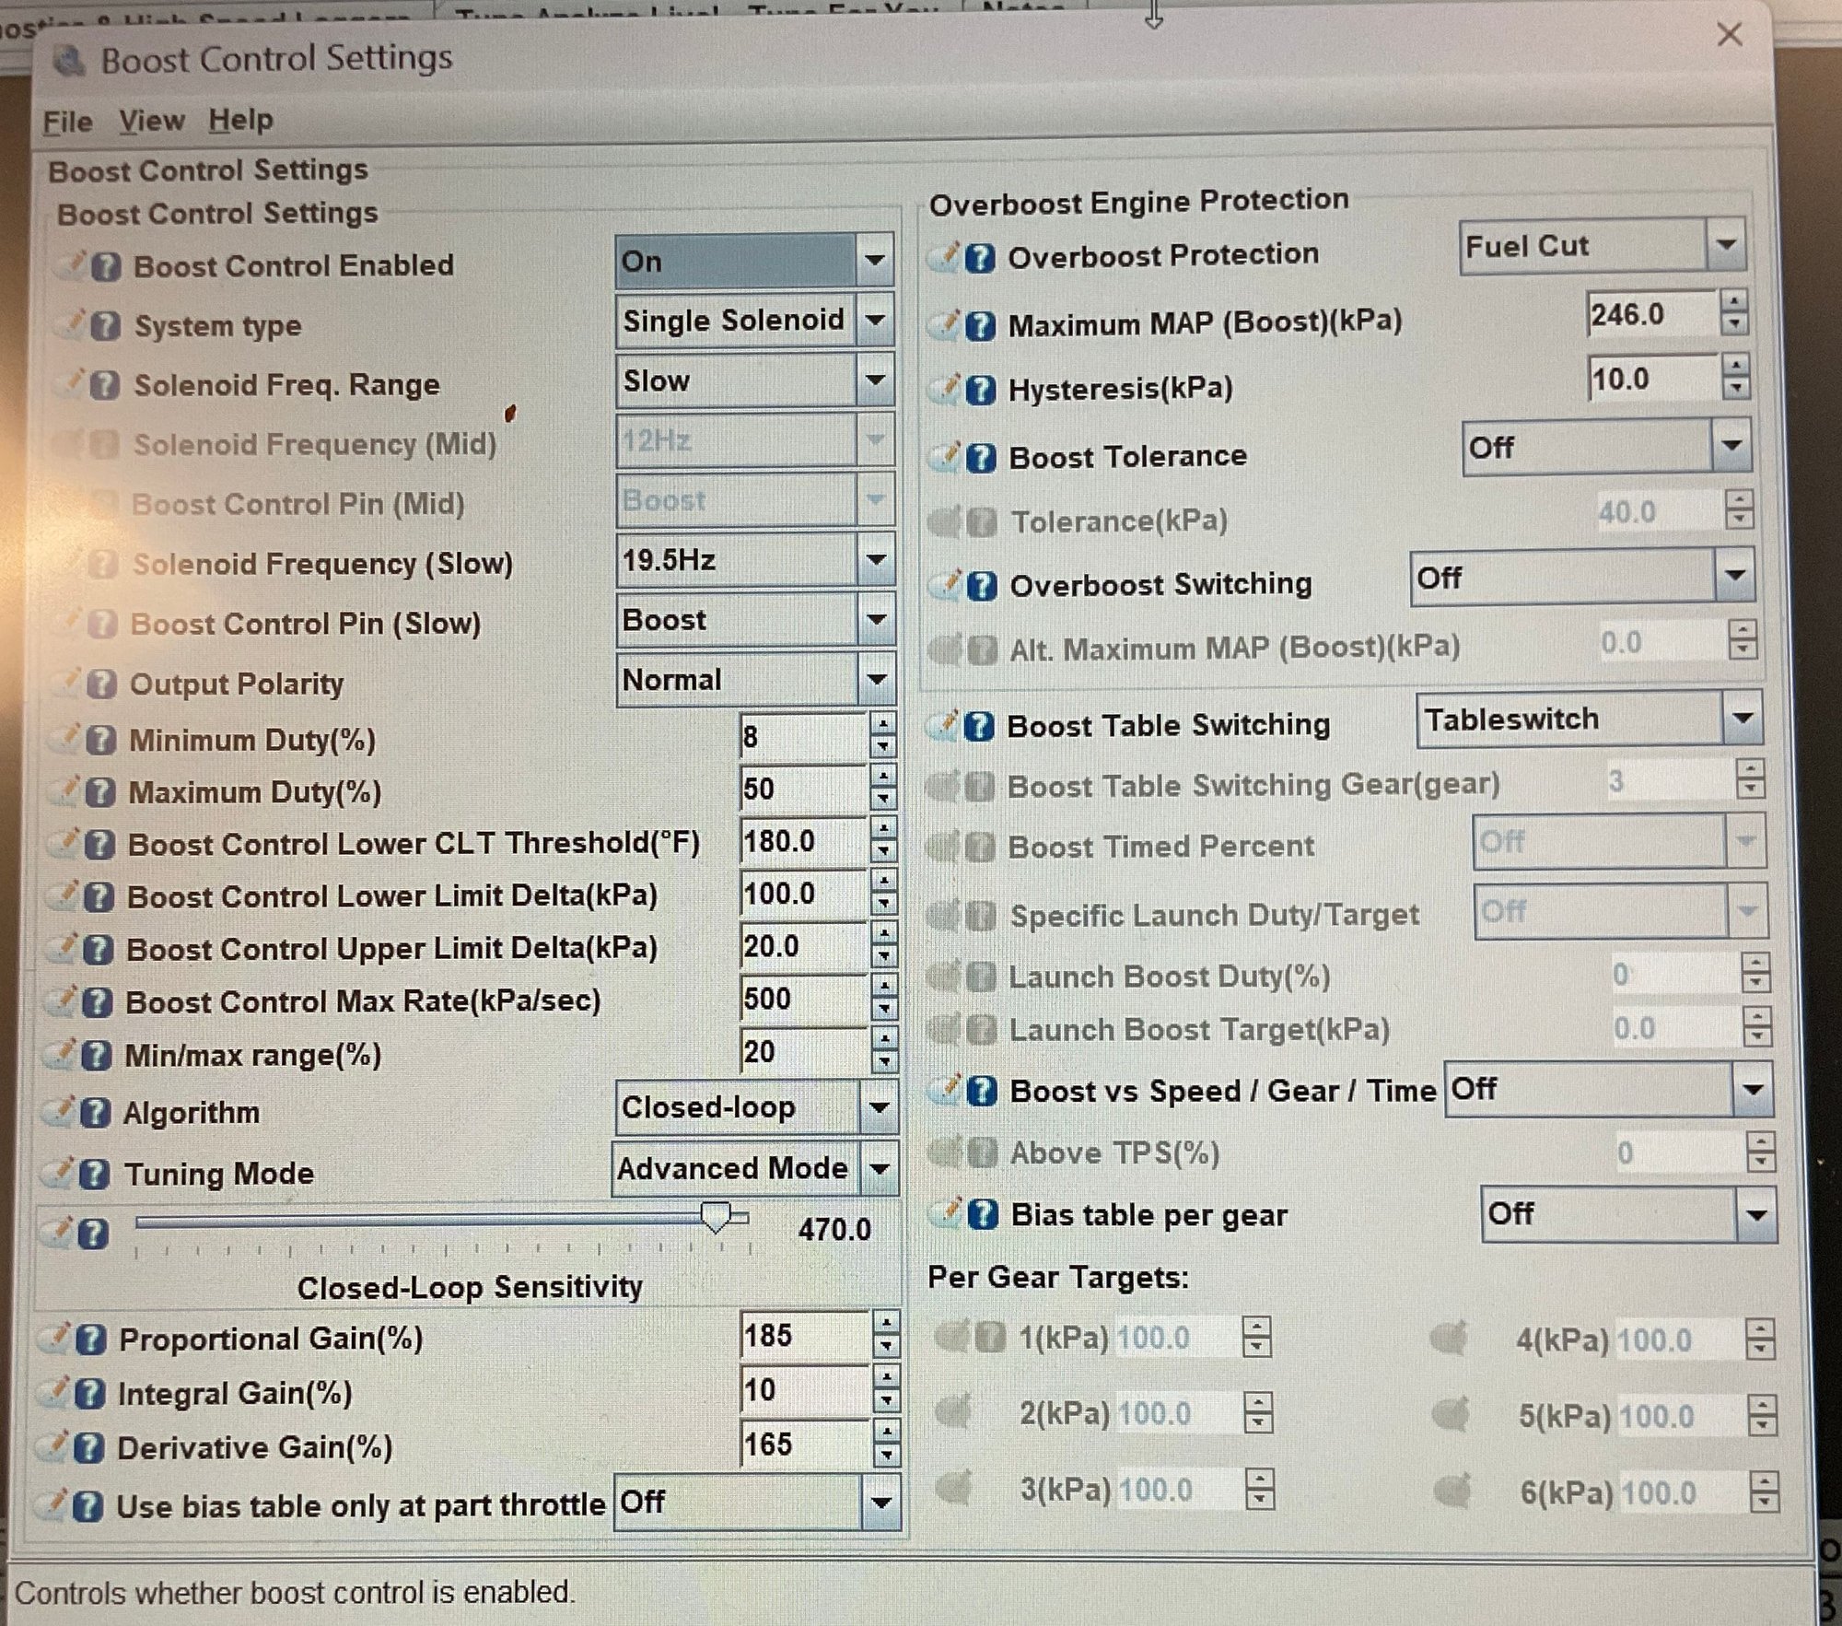The height and width of the screenshot is (1626, 1842).
Task: Open the File menu
Action: [x=67, y=122]
